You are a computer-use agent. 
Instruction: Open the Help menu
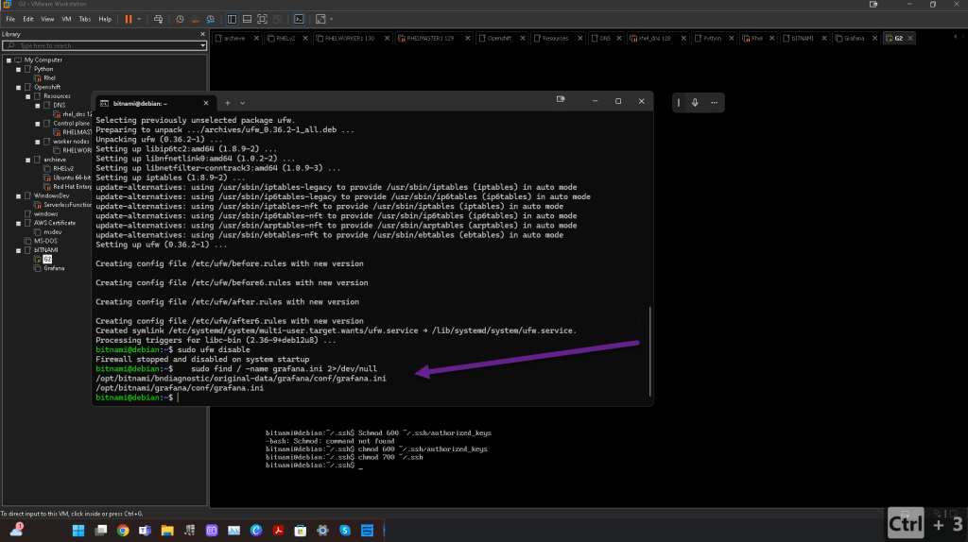105,19
